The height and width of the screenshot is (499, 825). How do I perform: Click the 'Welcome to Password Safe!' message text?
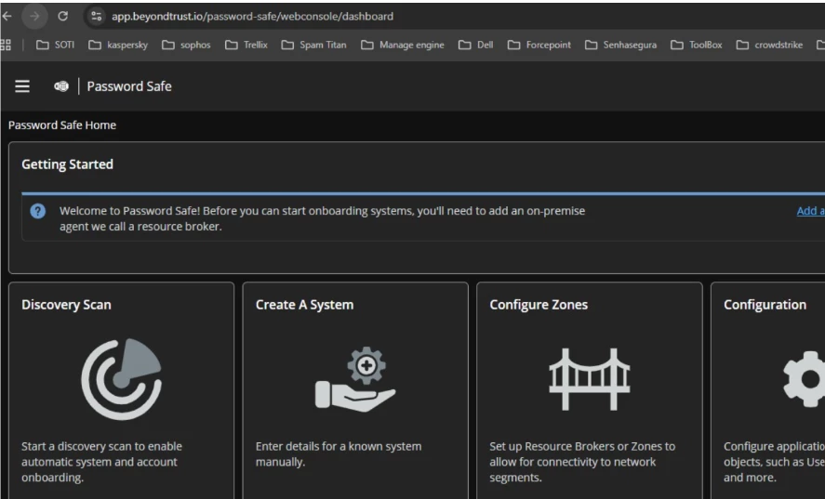click(322, 218)
